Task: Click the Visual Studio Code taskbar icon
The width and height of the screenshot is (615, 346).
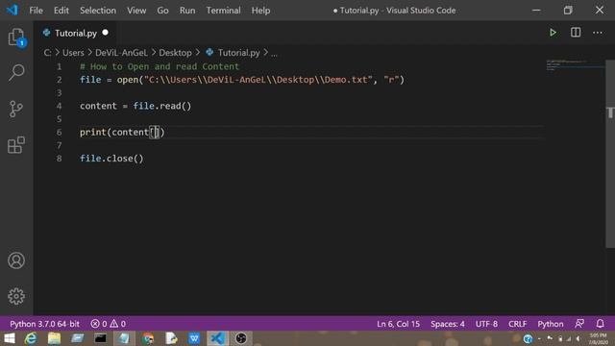Action: tap(218, 338)
